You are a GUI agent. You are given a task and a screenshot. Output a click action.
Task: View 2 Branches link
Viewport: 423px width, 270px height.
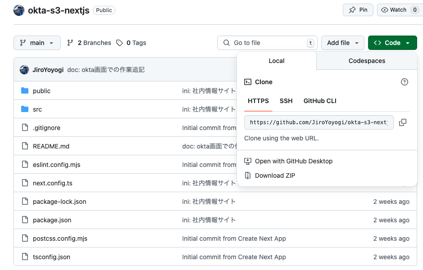tap(89, 43)
